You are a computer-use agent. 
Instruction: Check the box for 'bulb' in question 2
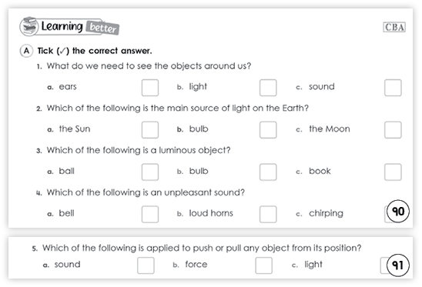(268, 130)
